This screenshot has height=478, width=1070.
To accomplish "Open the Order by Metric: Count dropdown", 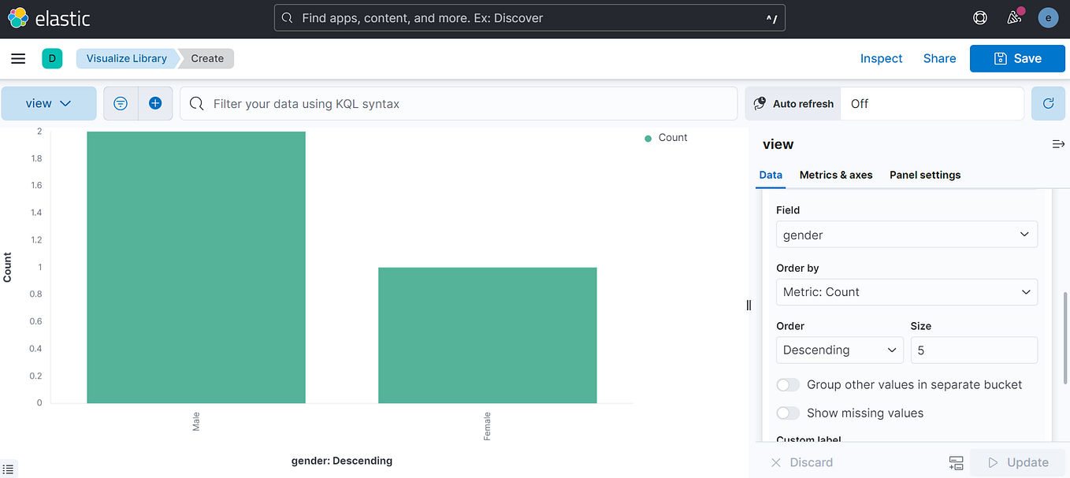I will [906, 292].
